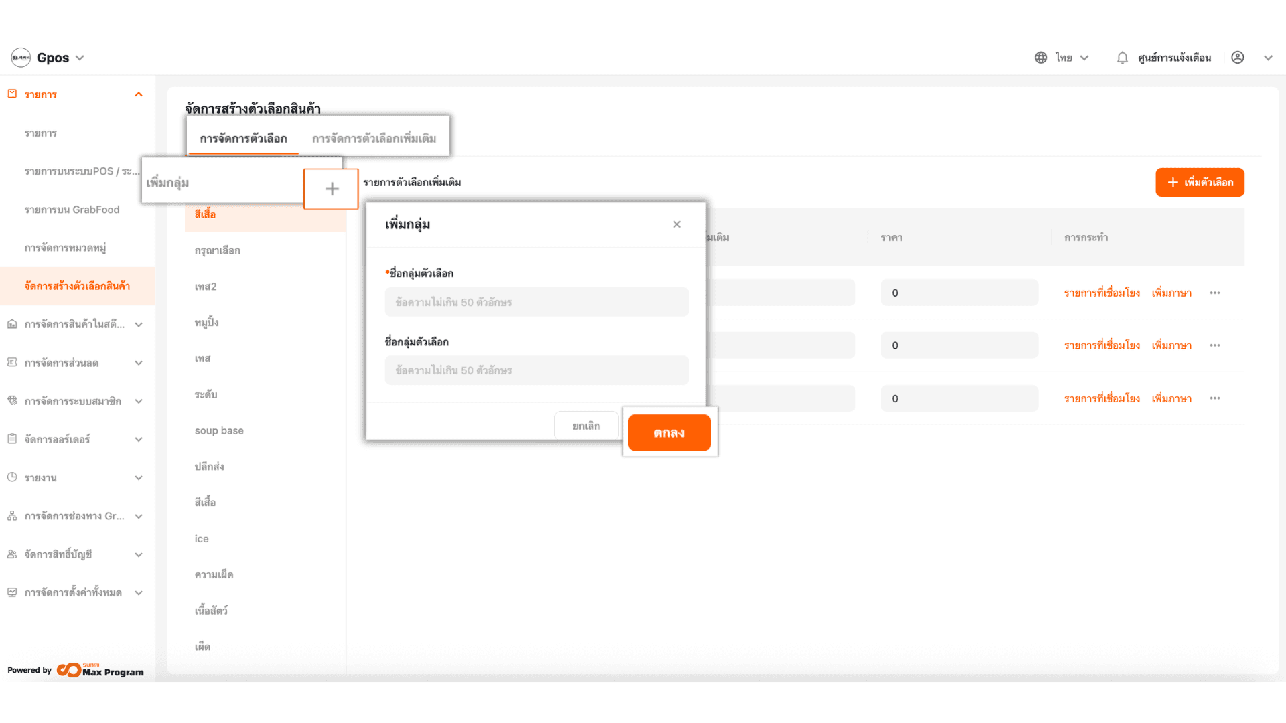Switch to การจัดการตัวเลือกเพิ่มเติม tab

point(374,139)
